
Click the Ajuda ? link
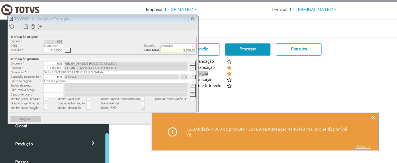click(363, 146)
